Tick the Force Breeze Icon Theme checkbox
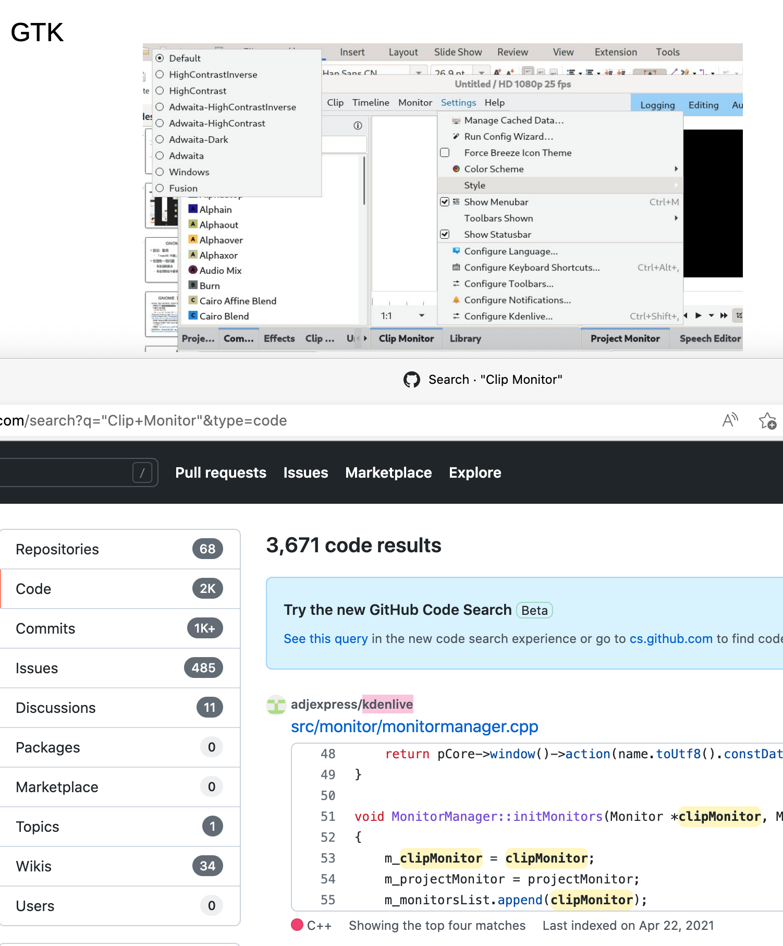The height and width of the screenshot is (946, 783). (445, 152)
